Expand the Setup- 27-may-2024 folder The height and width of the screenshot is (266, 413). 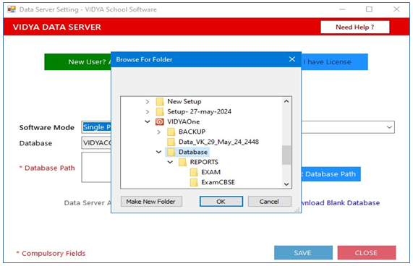(148, 111)
